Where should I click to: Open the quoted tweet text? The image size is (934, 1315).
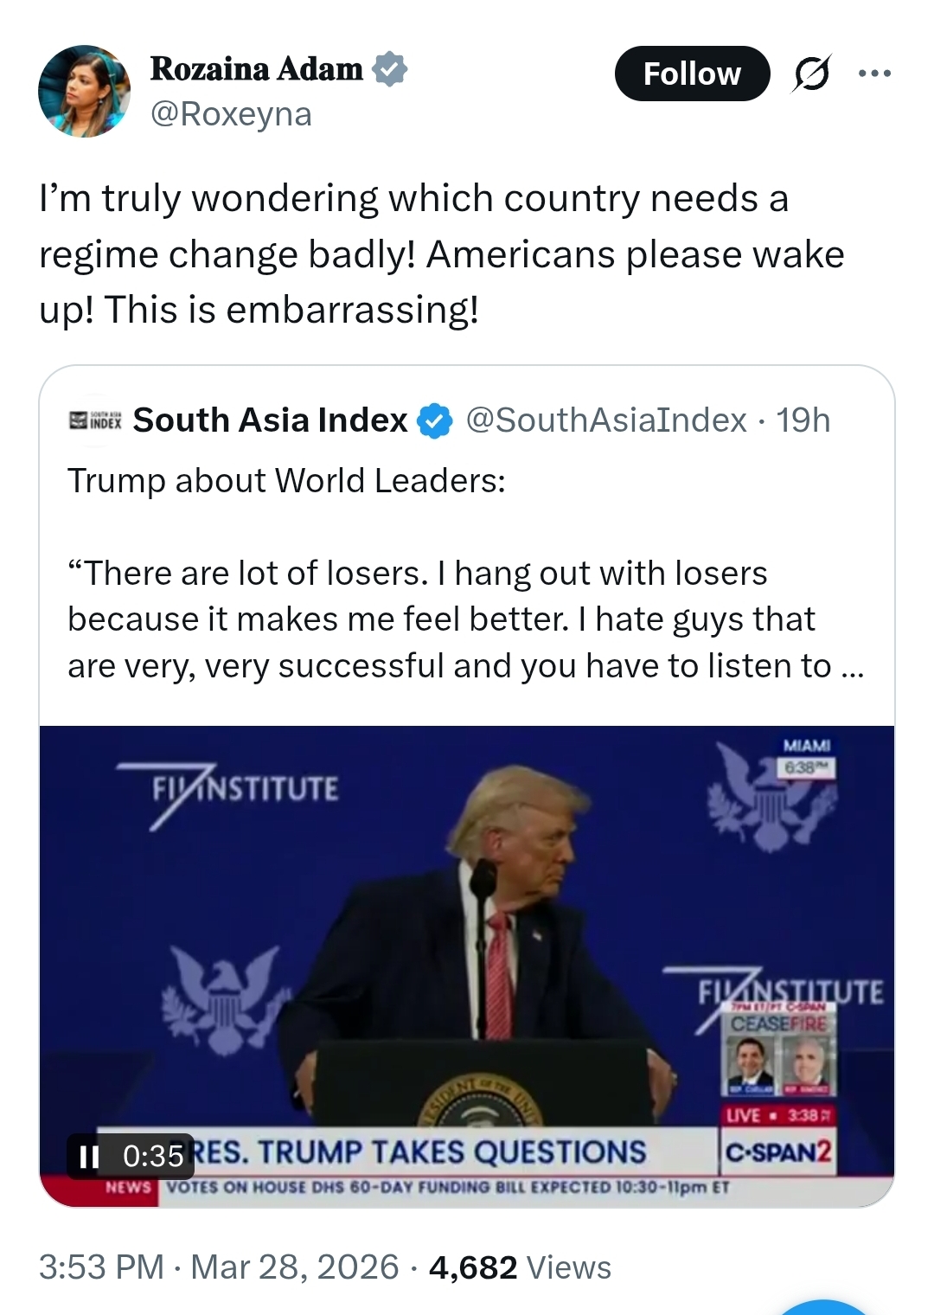point(441,619)
